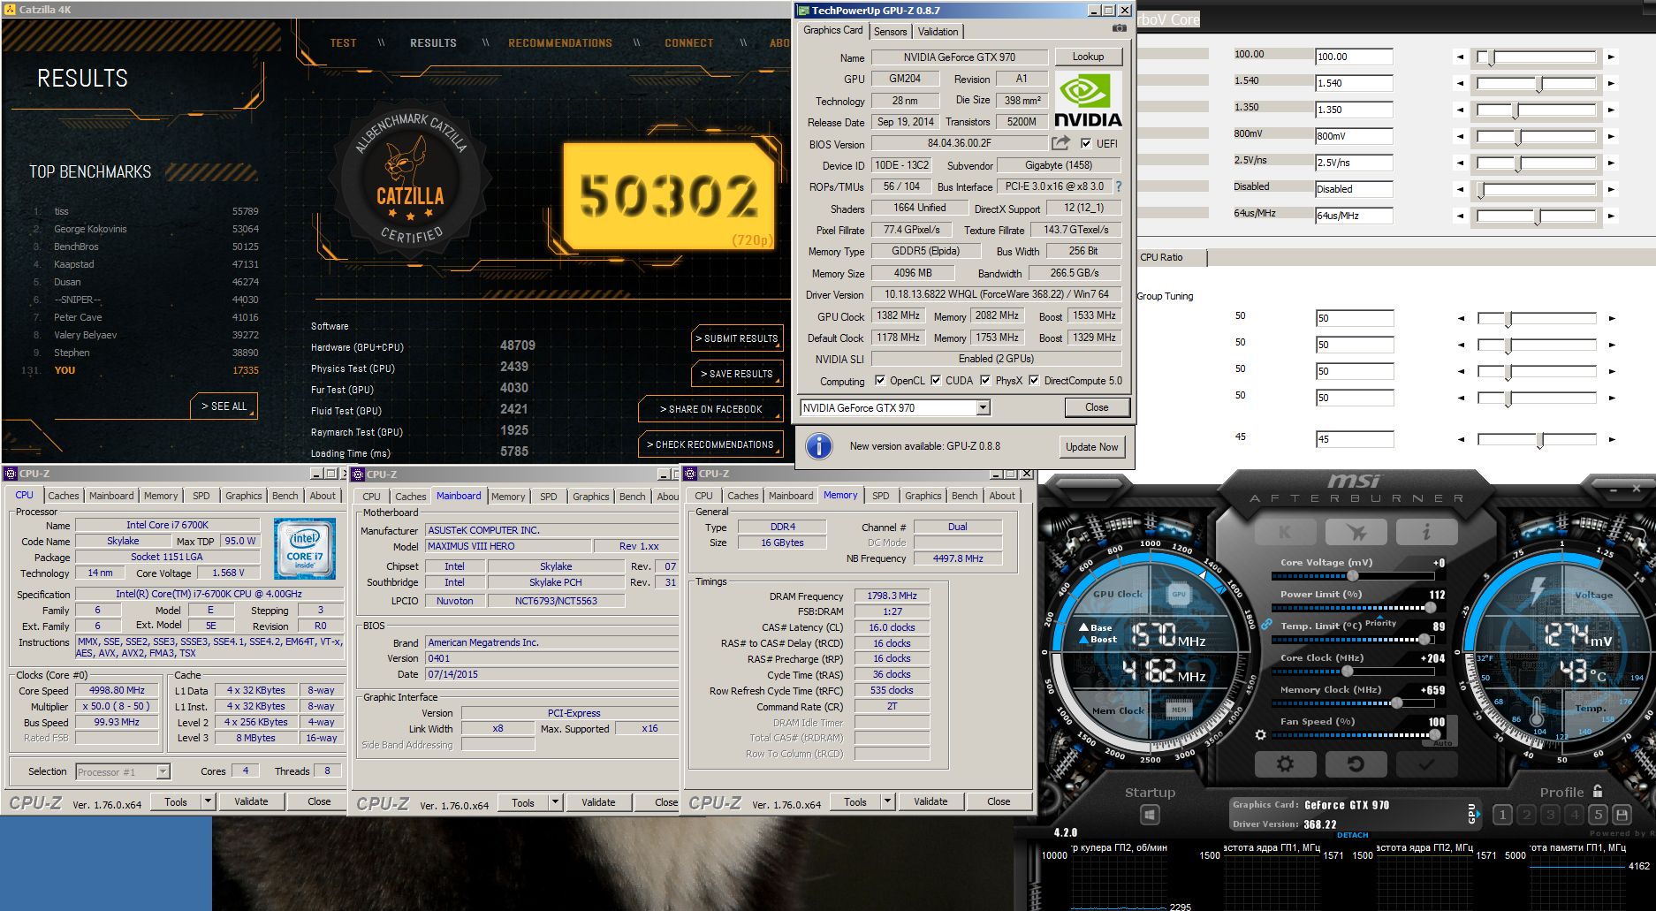Image resolution: width=1656 pixels, height=911 pixels.
Task: Select Afterburner profile slot 4
Action: [x=1574, y=815]
